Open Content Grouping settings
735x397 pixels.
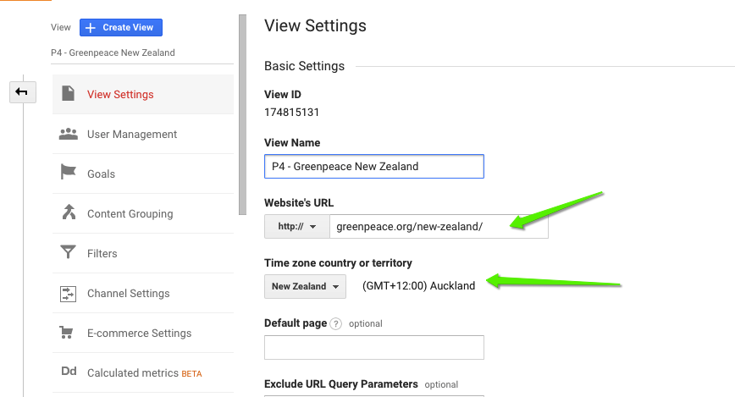143,213
